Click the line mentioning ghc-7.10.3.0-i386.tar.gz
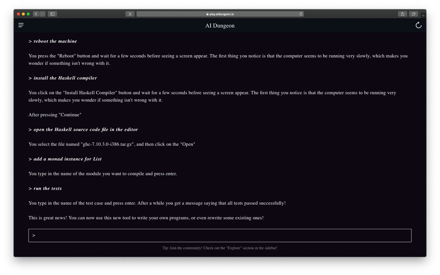This screenshot has width=440, height=275. 112,144
